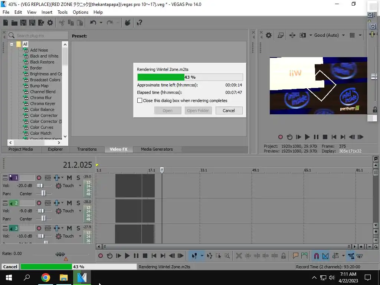Select Chroma Keyer in the plug-in list

coord(43,104)
